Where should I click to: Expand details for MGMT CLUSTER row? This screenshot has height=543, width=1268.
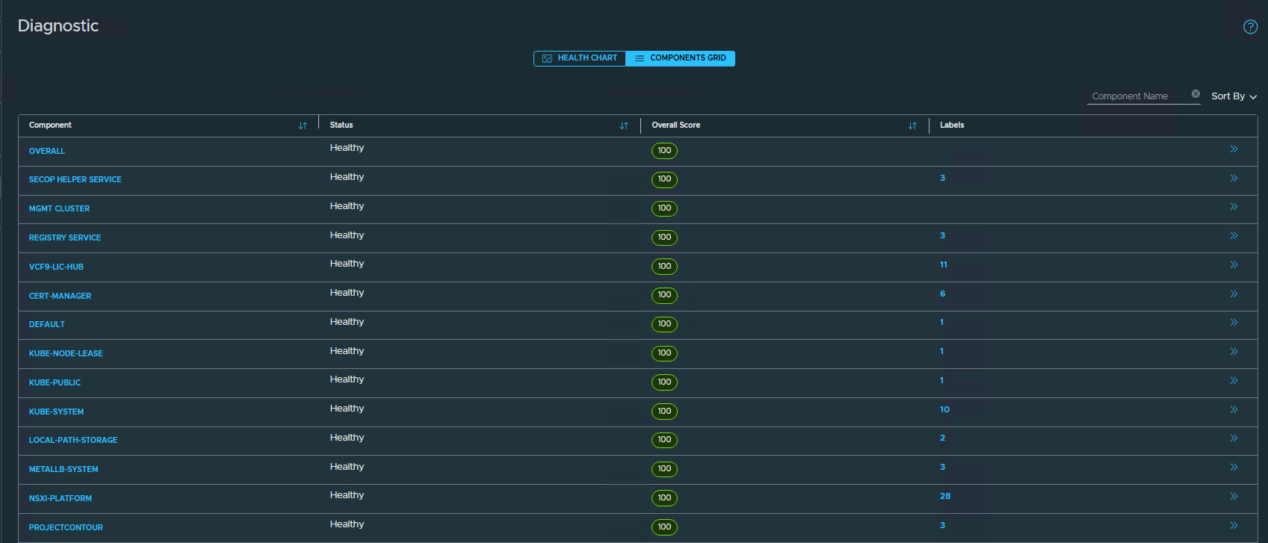click(x=1234, y=206)
